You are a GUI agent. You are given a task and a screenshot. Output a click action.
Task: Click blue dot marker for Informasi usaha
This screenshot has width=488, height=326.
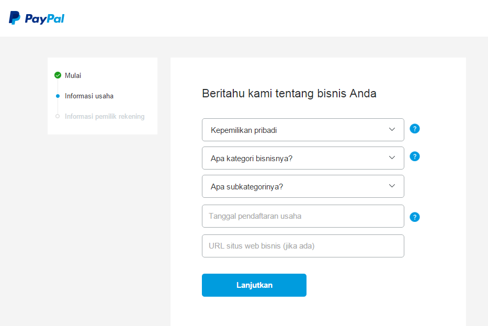pos(58,96)
